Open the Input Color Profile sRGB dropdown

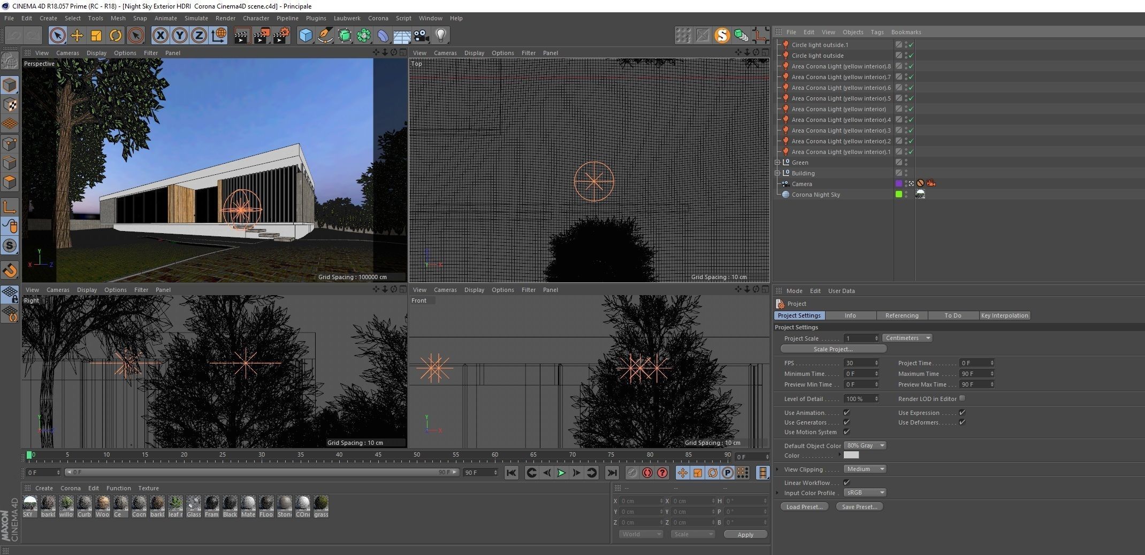pos(865,492)
